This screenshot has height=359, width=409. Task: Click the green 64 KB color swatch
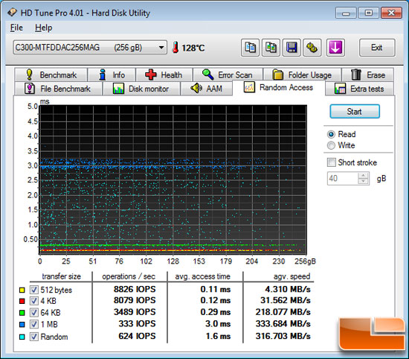(22, 313)
